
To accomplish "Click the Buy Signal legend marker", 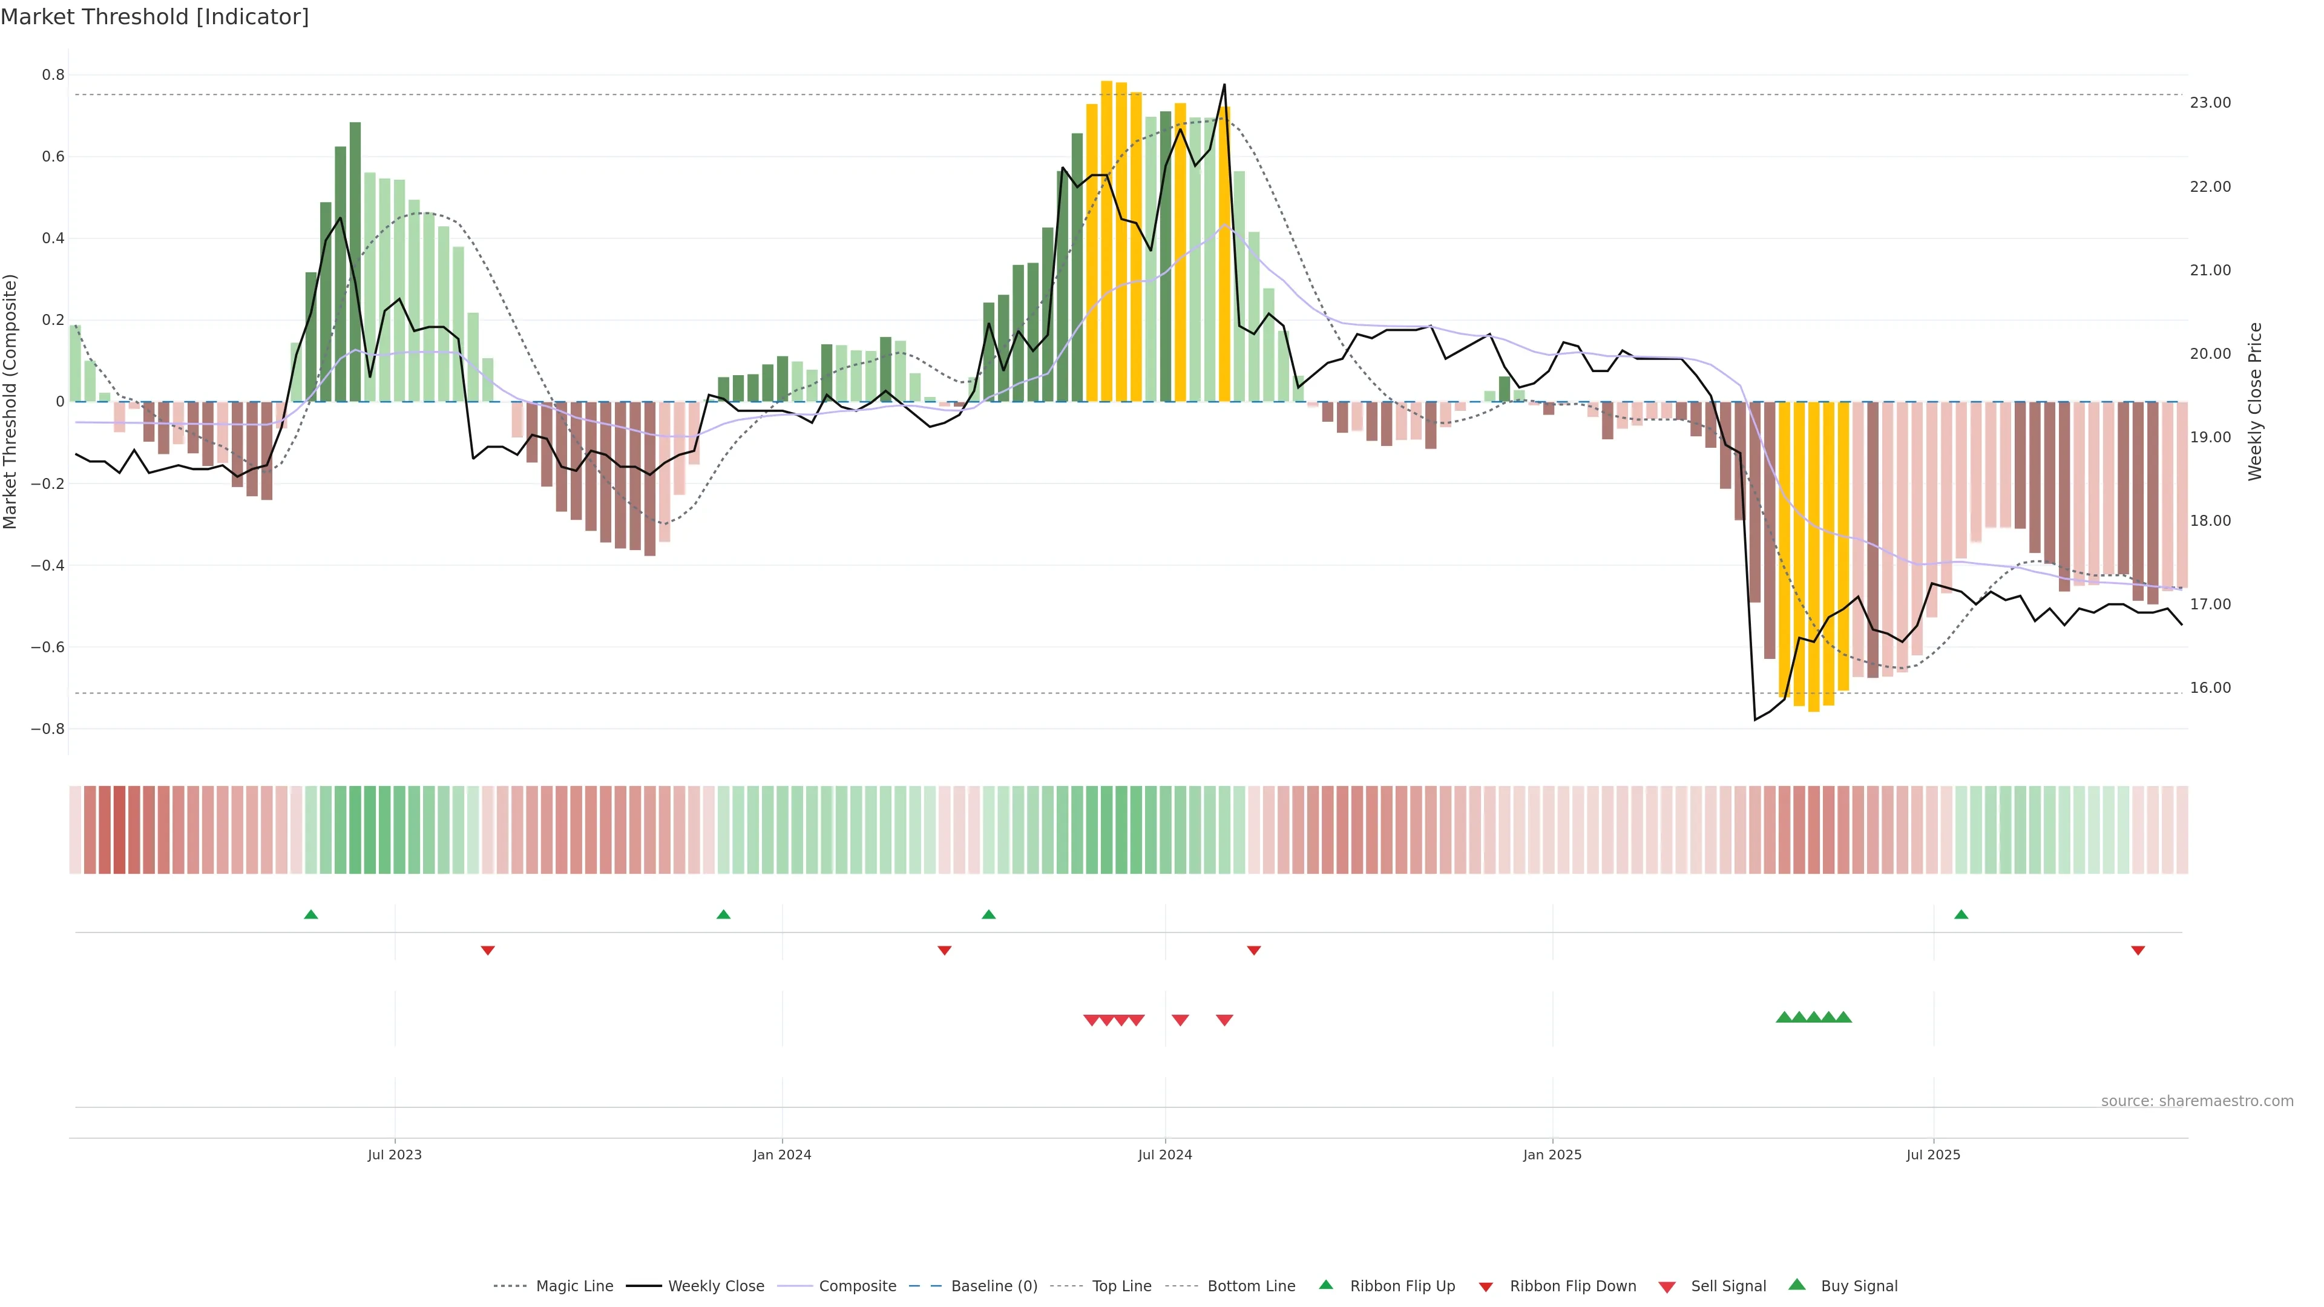I will (x=1797, y=1285).
